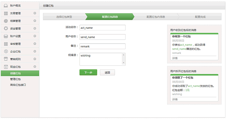Expand the 结算管理 menu arrow

(35, 21)
